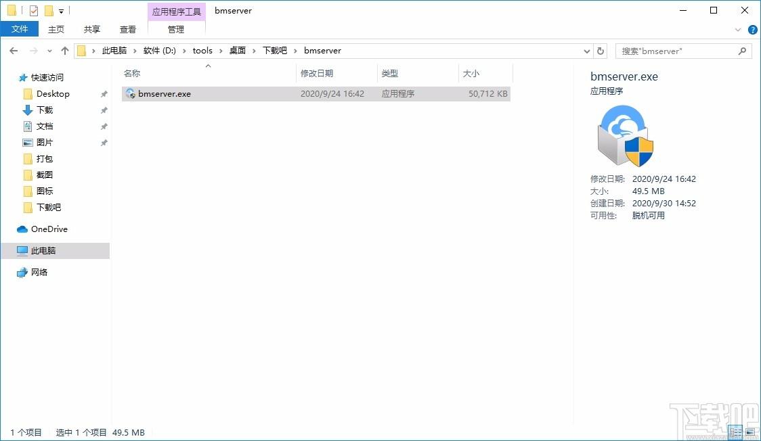Open the address bar history dropdown
Screen dimensions: 761x441
click(586, 51)
